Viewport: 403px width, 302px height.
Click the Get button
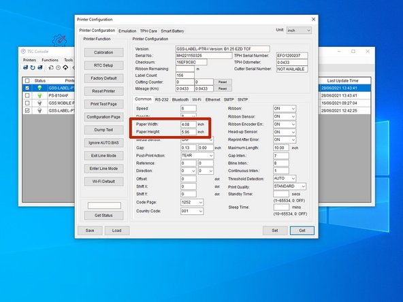pos(302,231)
